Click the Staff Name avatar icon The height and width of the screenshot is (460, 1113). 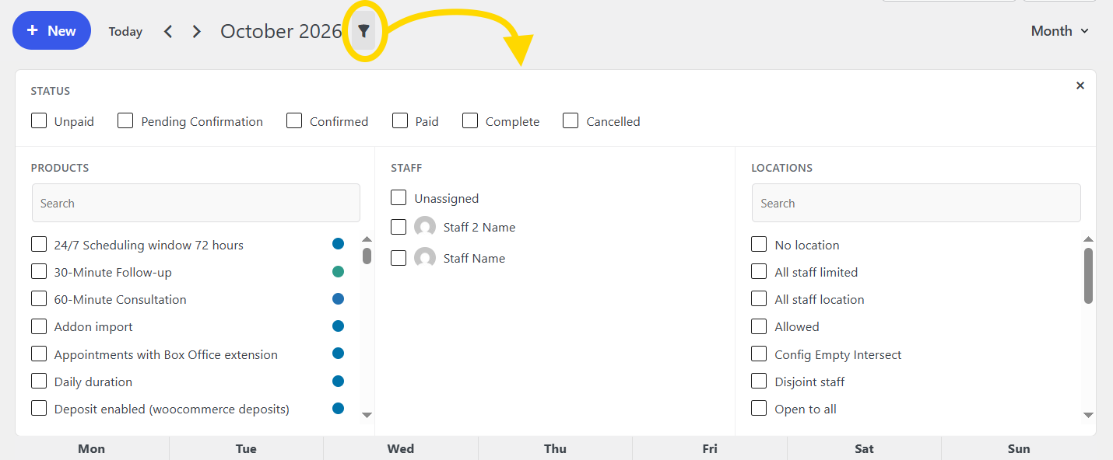point(425,258)
